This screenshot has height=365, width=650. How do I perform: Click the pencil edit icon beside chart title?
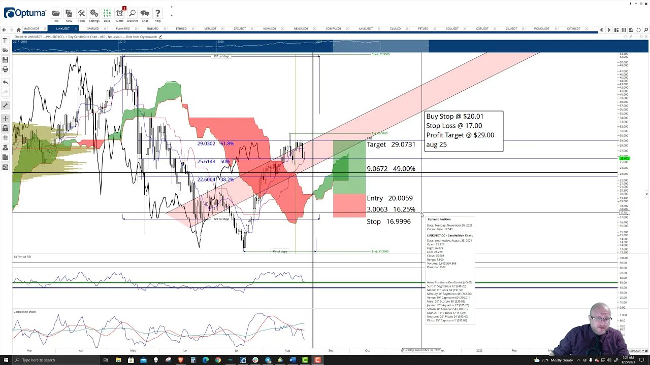coord(160,36)
